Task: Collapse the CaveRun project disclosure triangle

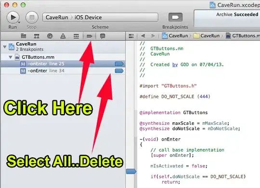Action: coord(5,47)
